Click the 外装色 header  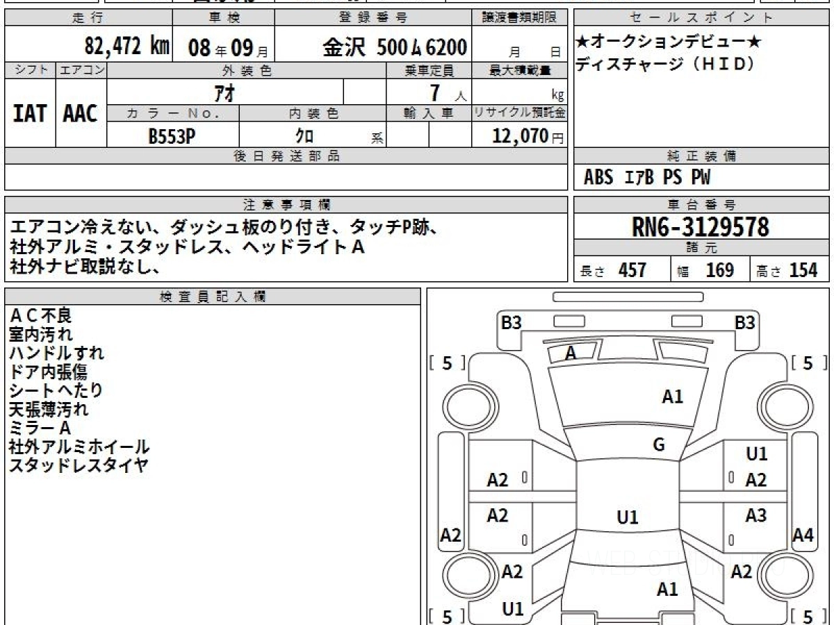[x=247, y=70]
